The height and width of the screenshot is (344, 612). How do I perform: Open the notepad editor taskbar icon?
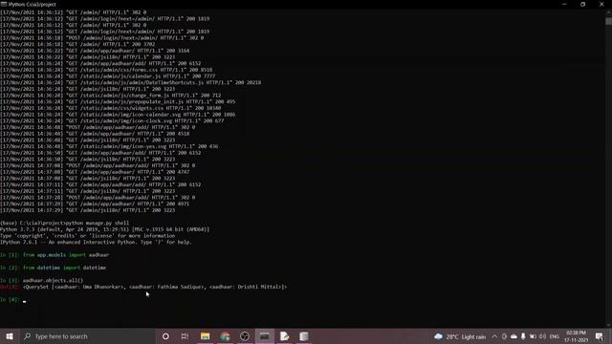pos(284,336)
